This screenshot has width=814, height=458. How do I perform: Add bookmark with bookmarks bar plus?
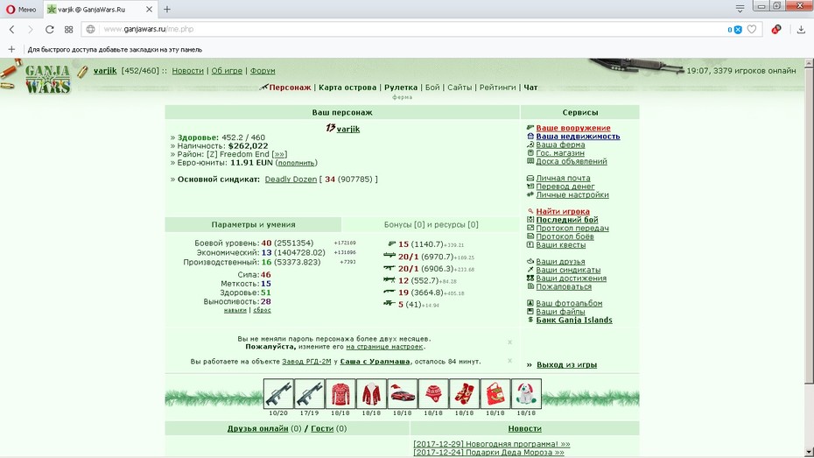tap(11, 49)
